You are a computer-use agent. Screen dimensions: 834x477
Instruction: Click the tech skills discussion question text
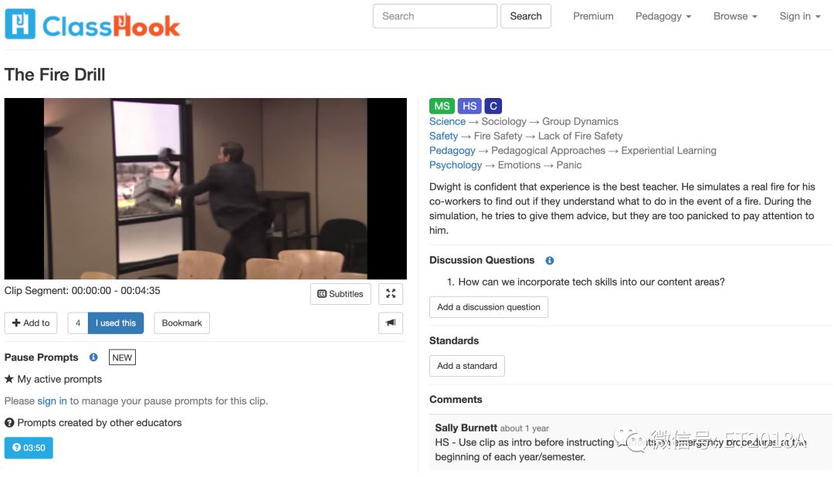pos(592,282)
